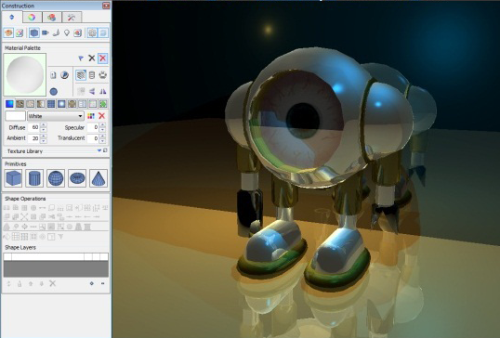This screenshot has width=500, height=338.
Task: Increase the Diffuse value with up arrow
Action: point(44,124)
